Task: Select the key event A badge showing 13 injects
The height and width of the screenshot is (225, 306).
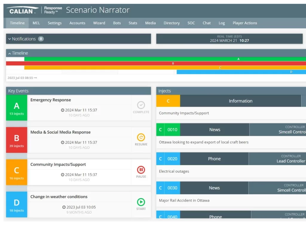Action: (x=16, y=108)
